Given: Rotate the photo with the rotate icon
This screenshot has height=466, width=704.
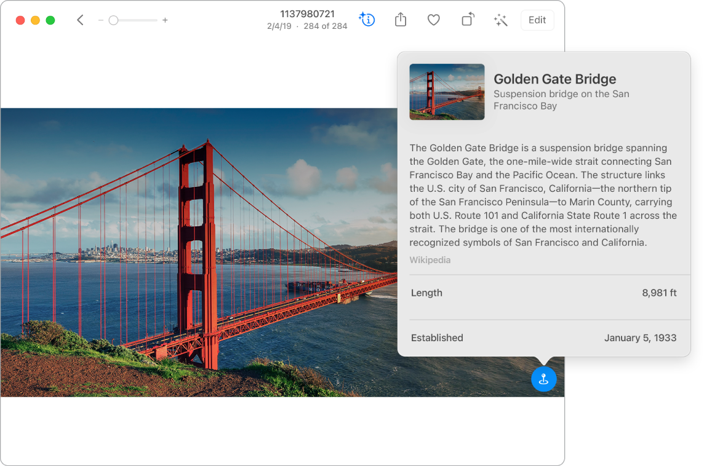Looking at the screenshot, I should tap(467, 20).
